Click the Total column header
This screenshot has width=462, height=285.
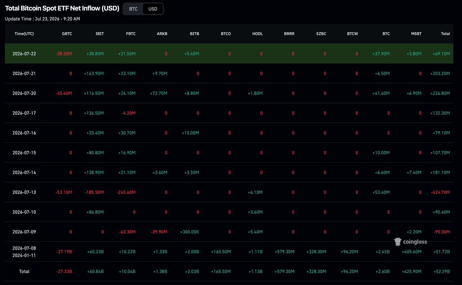click(445, 34)
